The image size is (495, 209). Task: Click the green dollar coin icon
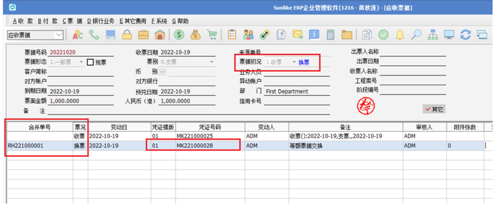(179, 34)
